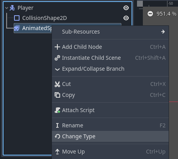178x159 pixels.
Task: Click the scissors icon next to Cut
Action: pyautogui.click(x=57, y=84)
